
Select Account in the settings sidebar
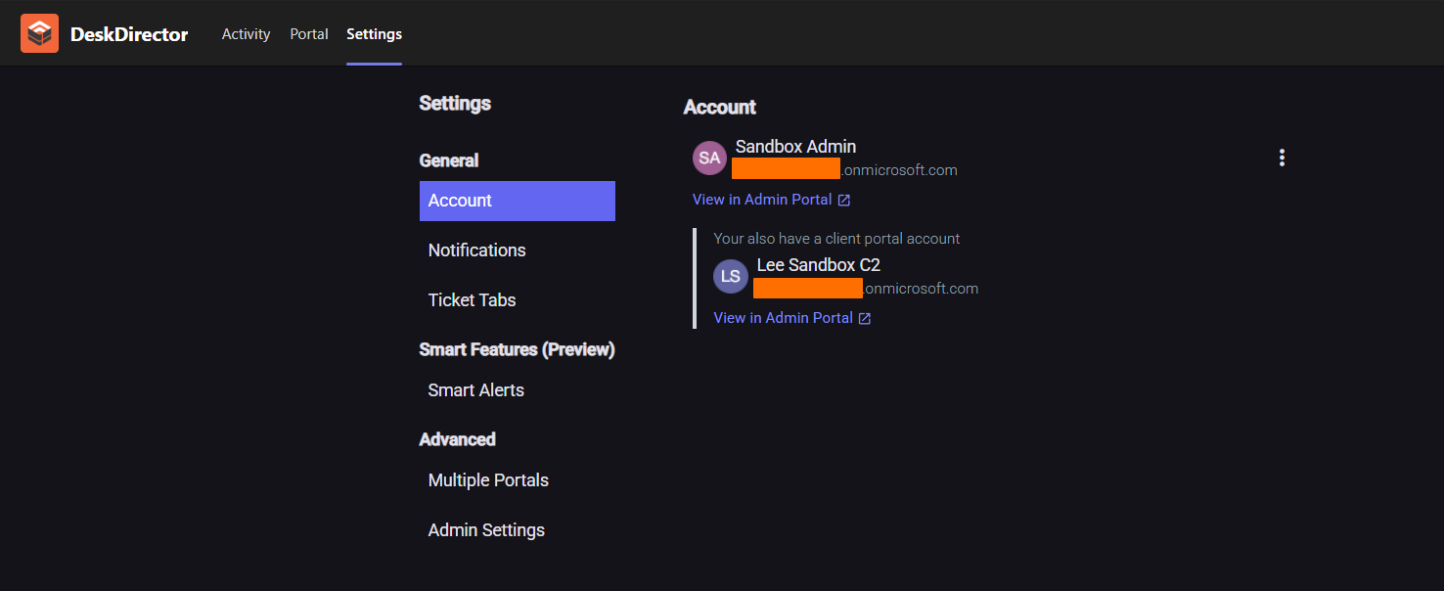click(517, 201)
